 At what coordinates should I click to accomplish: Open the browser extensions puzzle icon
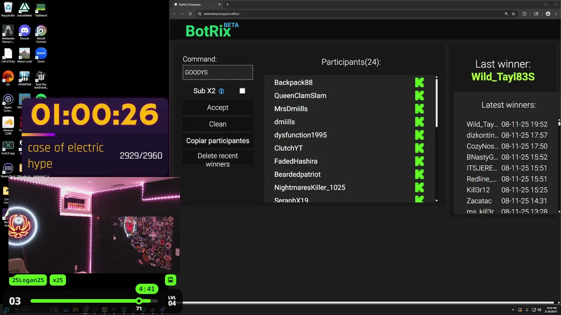524,14
